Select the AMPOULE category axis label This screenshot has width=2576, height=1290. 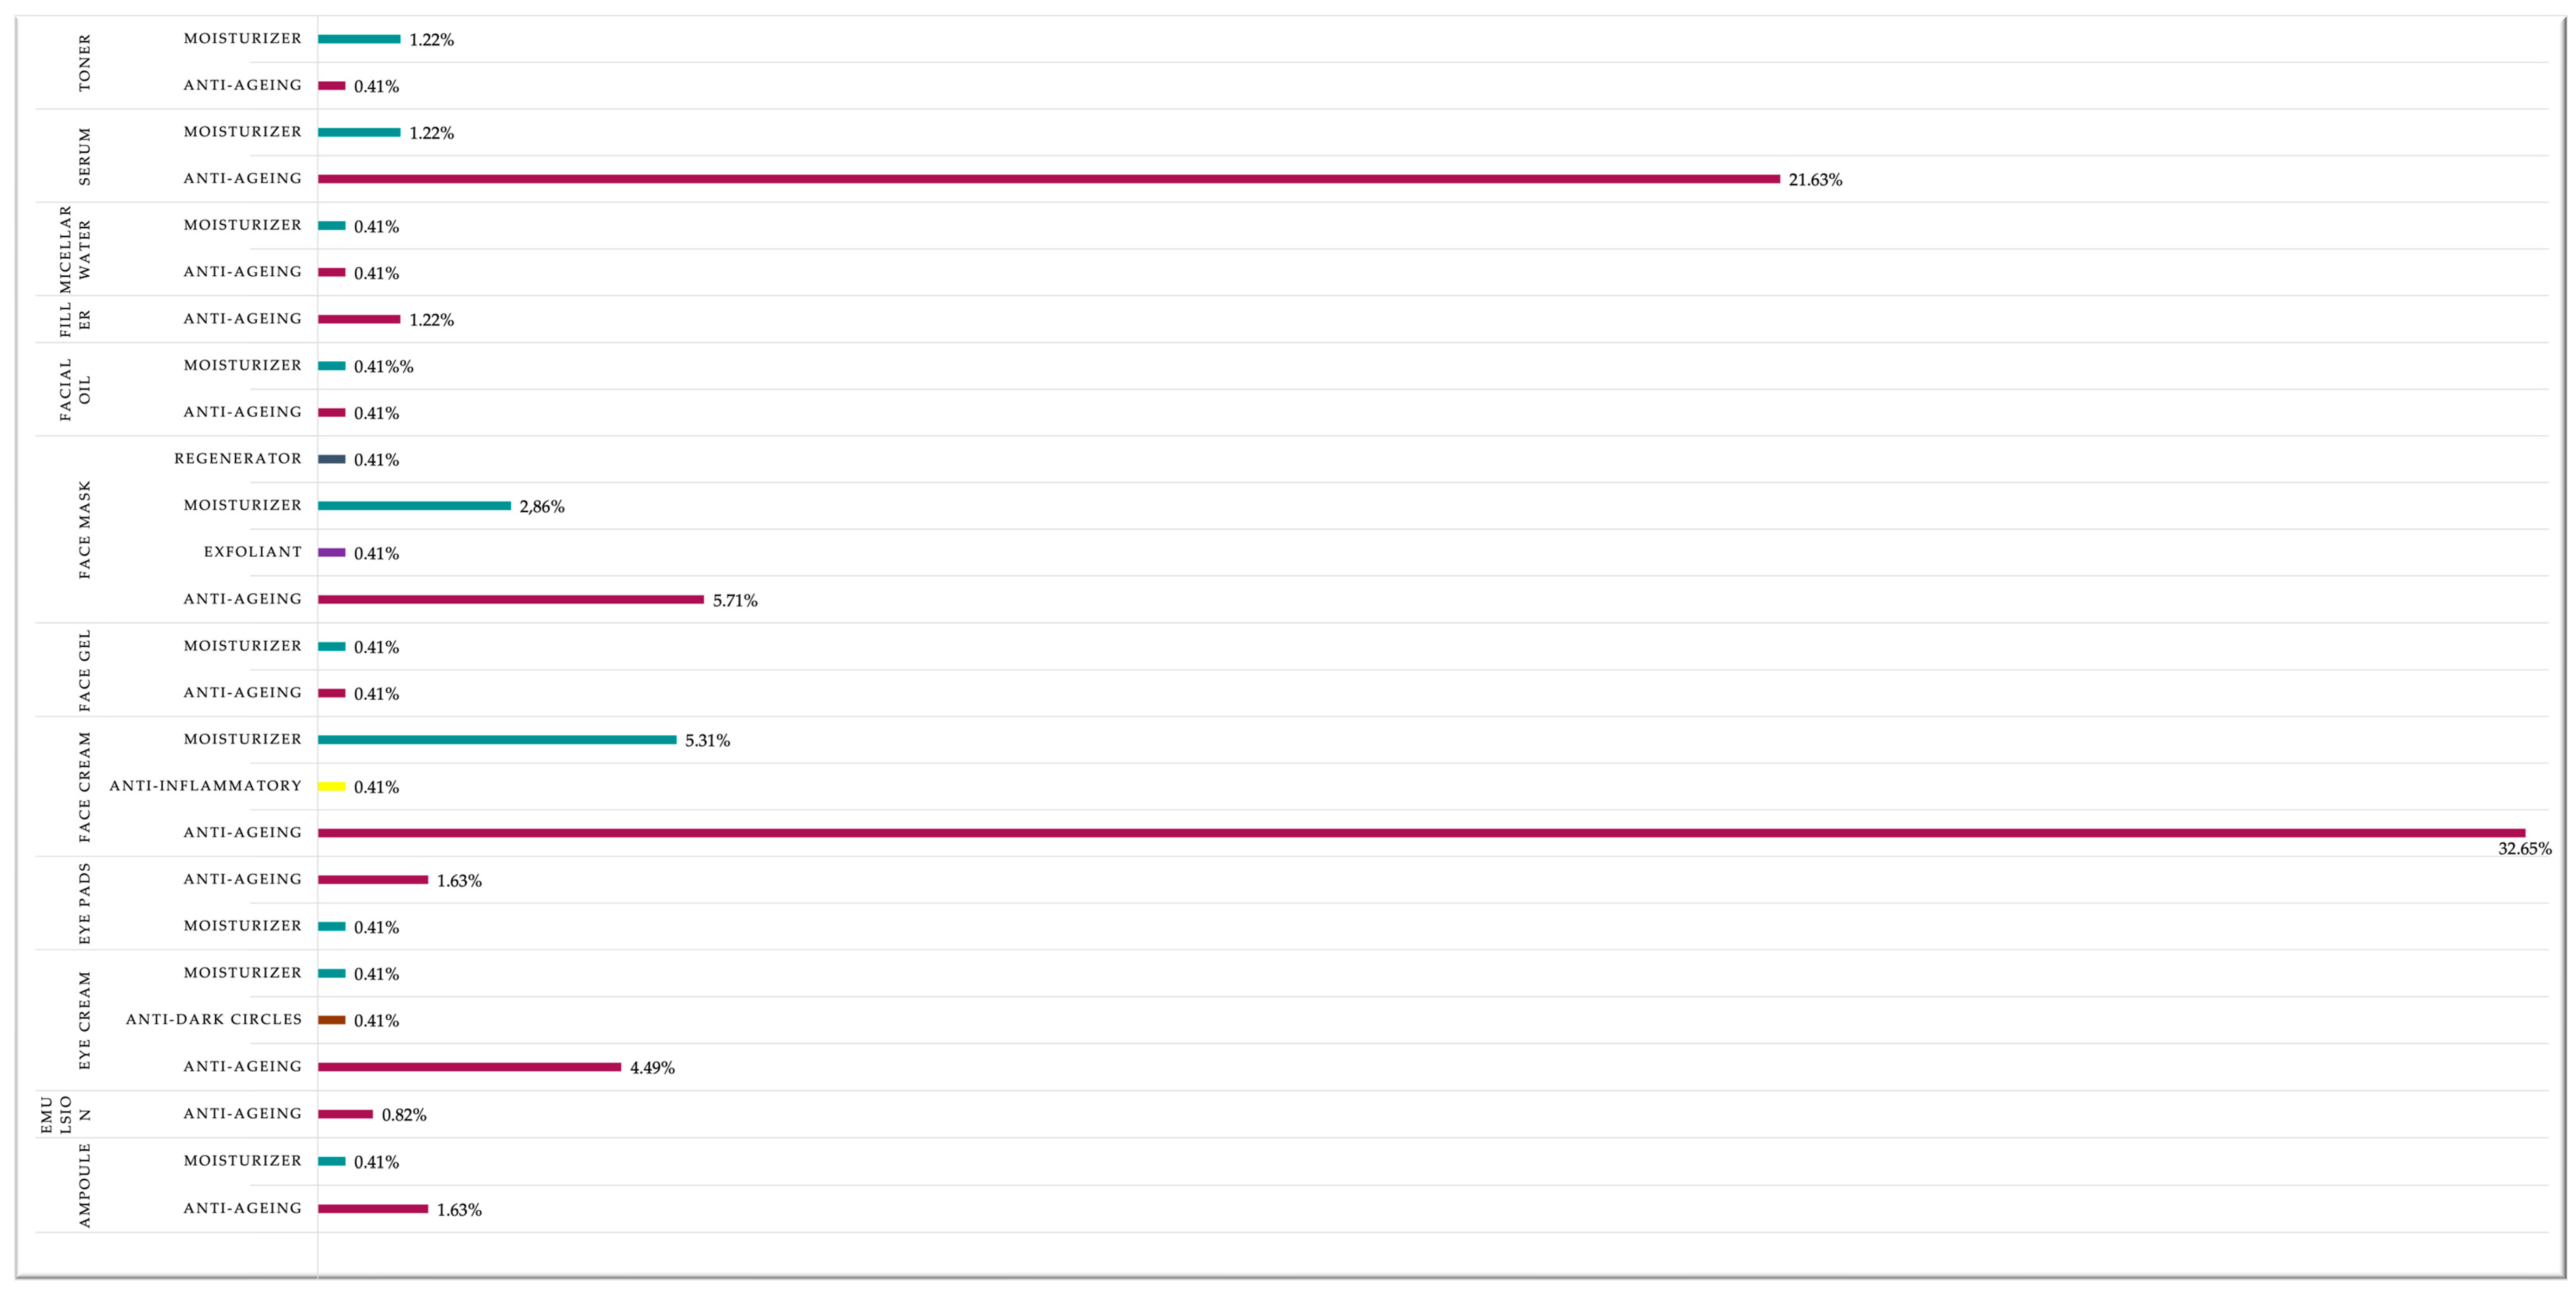click(x=84, y=1185)
